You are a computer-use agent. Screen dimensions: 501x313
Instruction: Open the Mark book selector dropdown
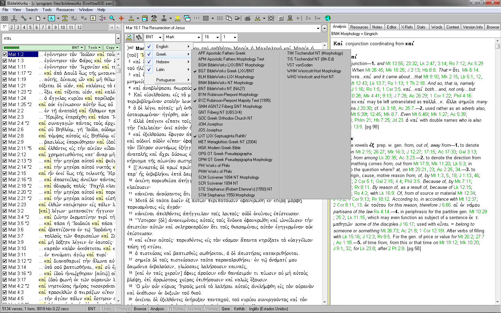point(199,37)
